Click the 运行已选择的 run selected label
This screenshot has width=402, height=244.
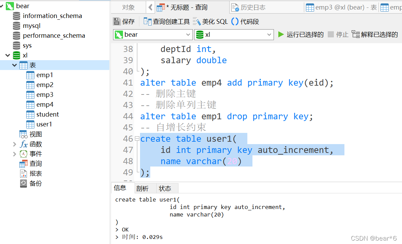[x=305, y=35]
